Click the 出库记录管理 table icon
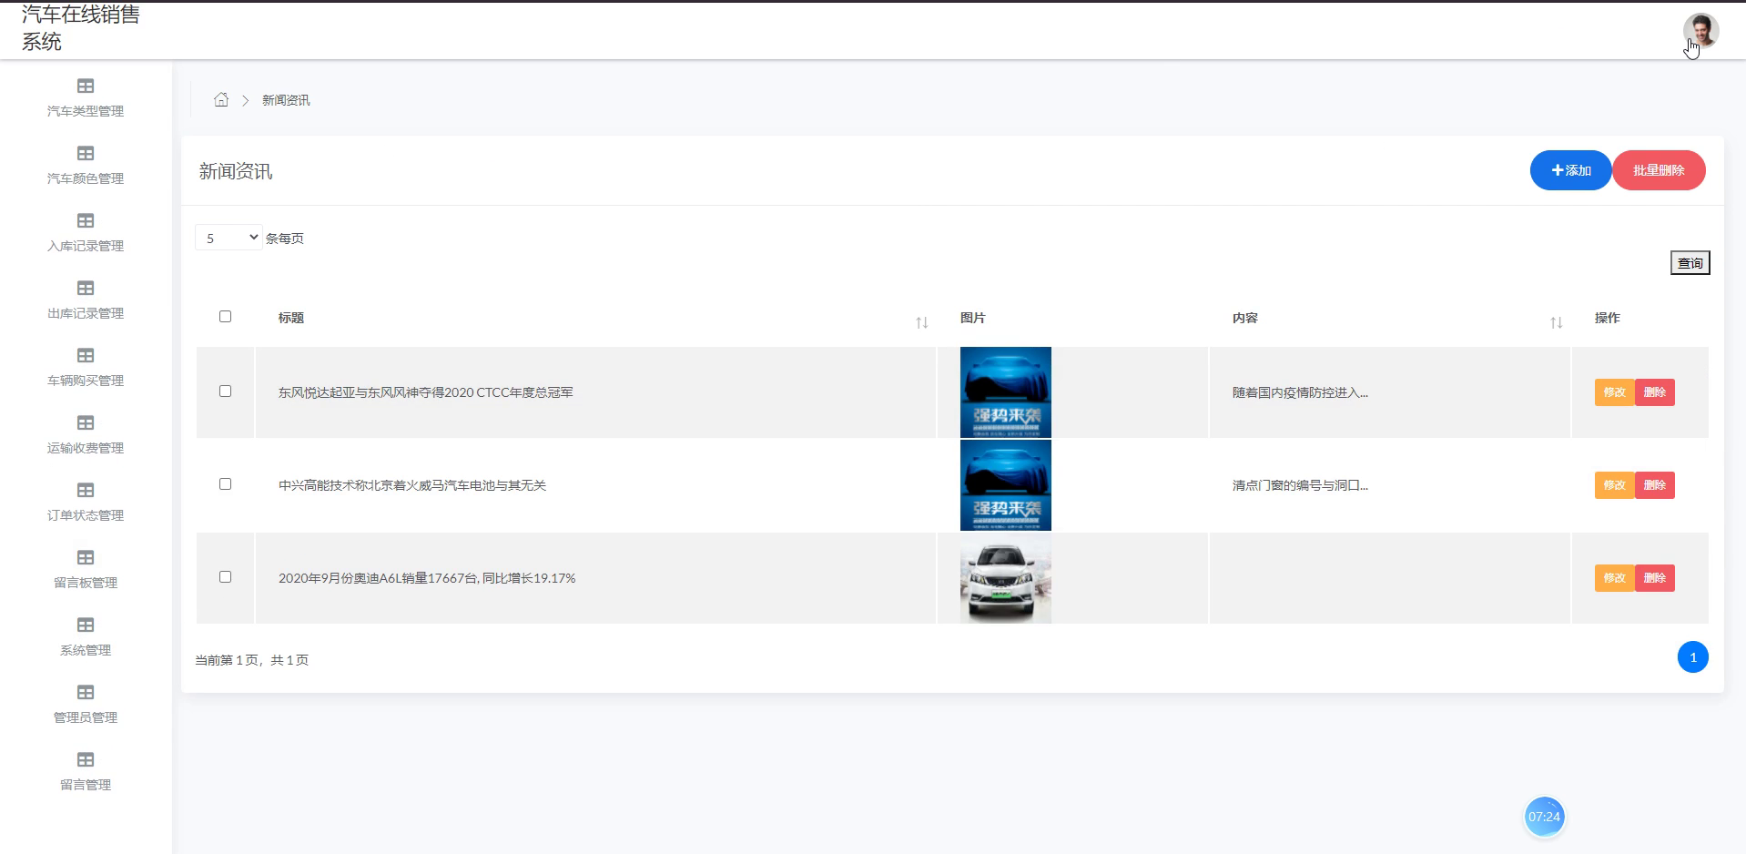The width and height of the screenshot is (1746, 854). [x=86, y=288]
